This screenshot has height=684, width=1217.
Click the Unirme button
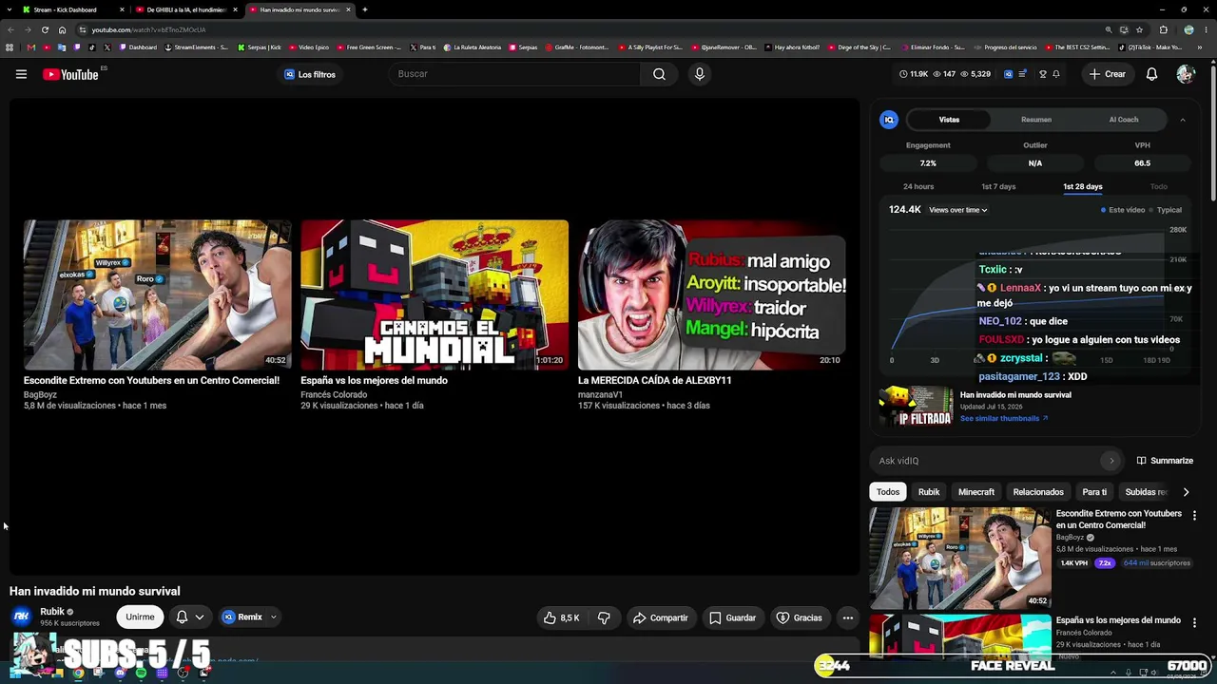point(140,617)
